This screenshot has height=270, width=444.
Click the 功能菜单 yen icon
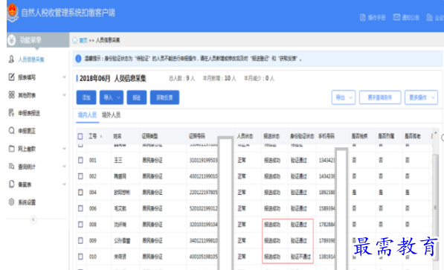point(12,40)
